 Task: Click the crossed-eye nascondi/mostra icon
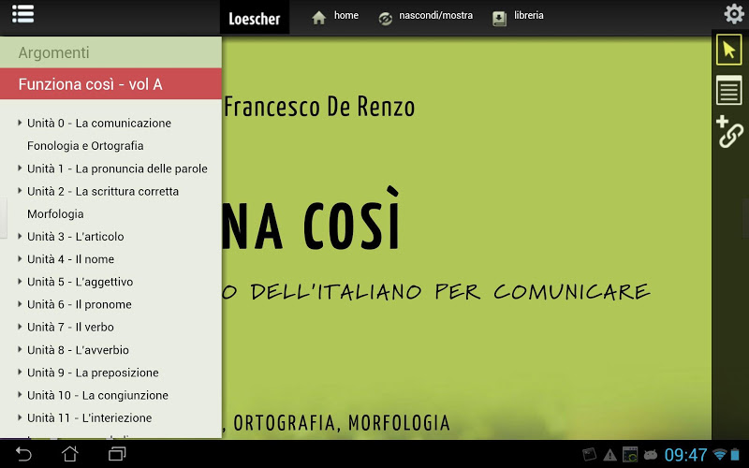[385, 19]
